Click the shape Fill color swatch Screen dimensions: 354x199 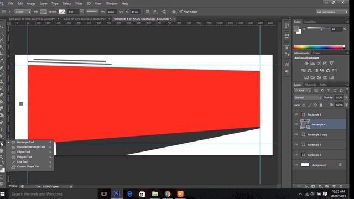click(43, 12)
